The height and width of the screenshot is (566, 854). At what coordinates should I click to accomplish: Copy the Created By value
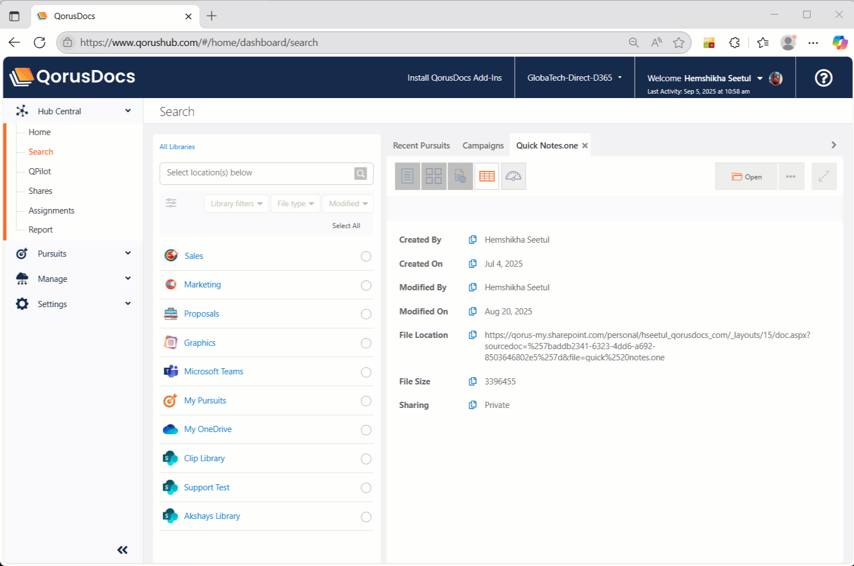pos(473,240)
